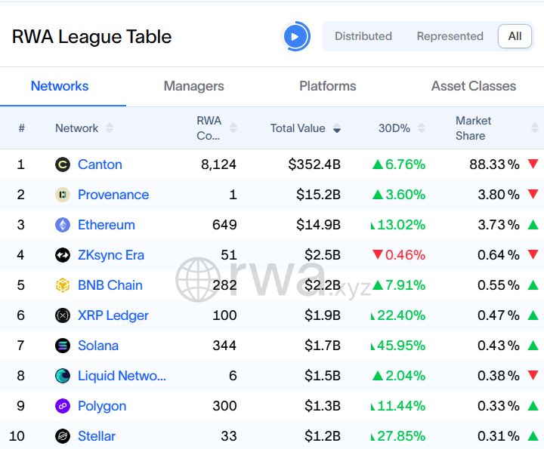Switch to the Platforms tab
Viewport: 544px width, 449px height.
(327, 86)
